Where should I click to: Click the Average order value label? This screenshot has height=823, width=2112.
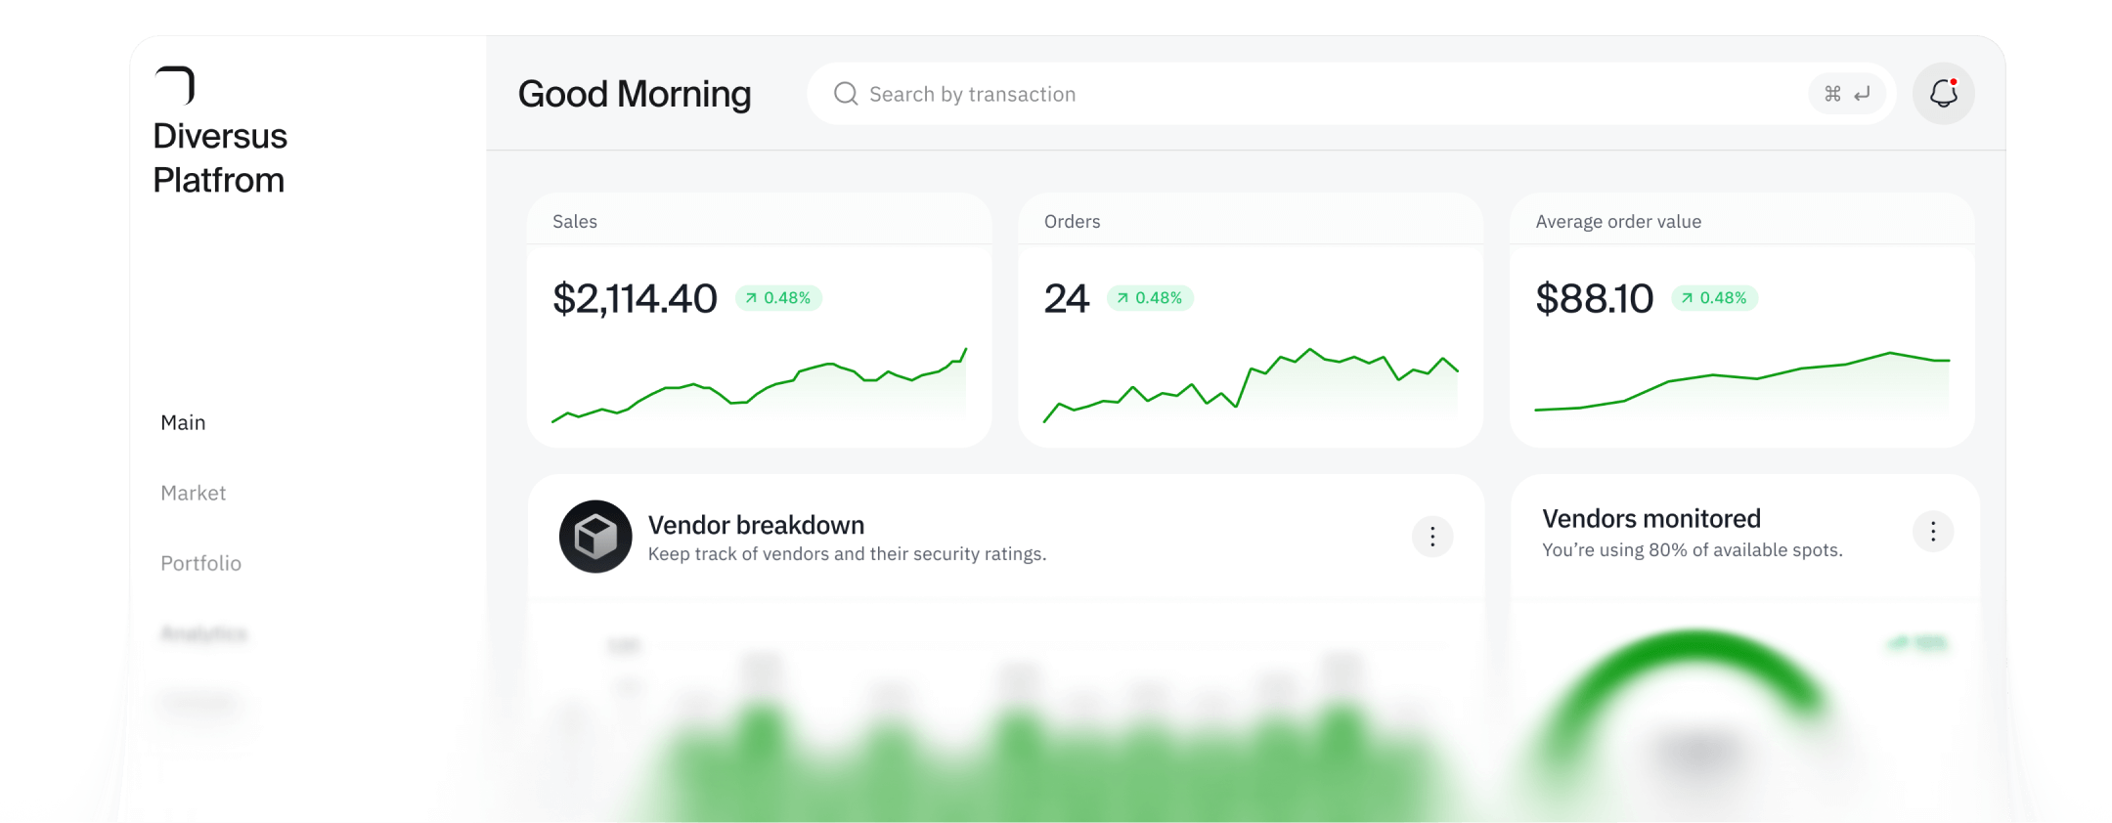click(1618, 222)
